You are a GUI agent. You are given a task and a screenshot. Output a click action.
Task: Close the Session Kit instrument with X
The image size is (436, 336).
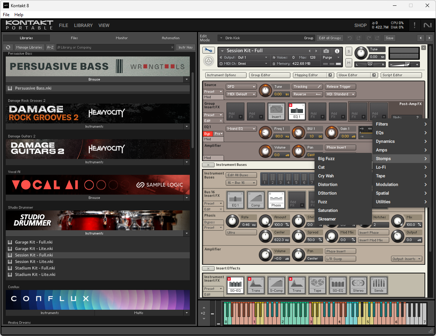coord(423,47)
